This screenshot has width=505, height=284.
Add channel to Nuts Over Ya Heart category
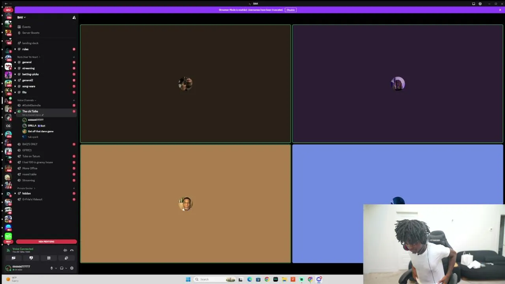coord(74,57)
